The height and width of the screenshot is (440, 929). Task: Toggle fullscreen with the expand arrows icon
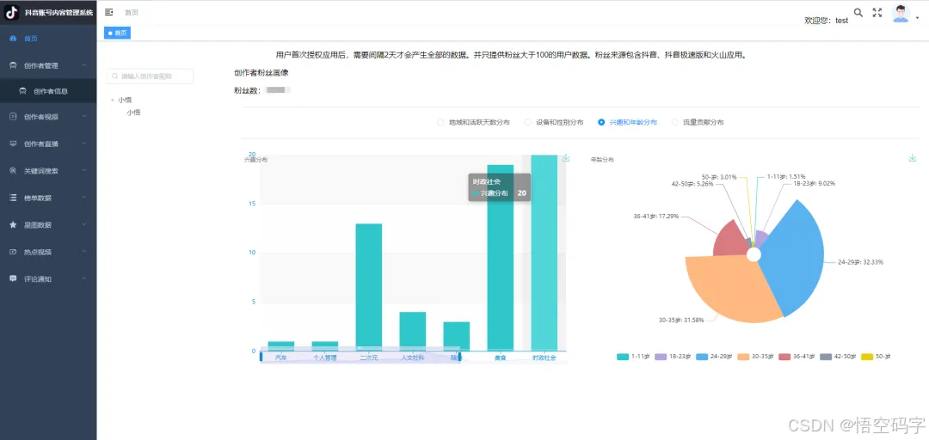[x=877, y=12]
